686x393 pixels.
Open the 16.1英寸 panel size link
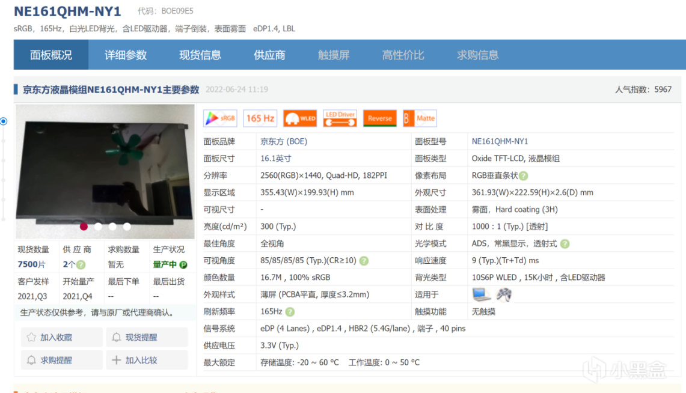275,159
